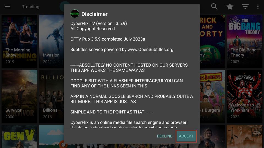The height and width of the screenshot is (148, 264).
Task: Open the Trending category selector
Action: coord(31,7)
